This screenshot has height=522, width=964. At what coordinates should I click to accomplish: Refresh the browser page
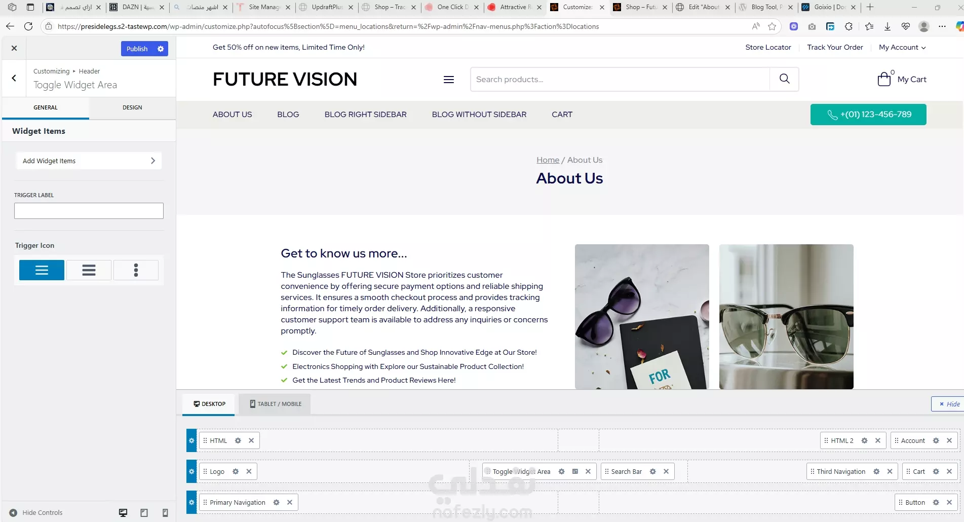tap(28, 26)
